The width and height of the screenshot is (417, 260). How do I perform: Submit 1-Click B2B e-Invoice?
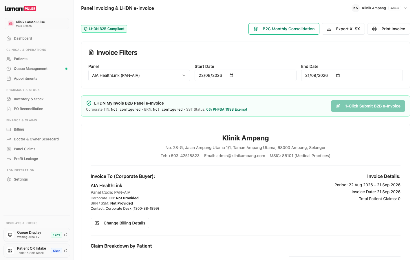(368, 106)
